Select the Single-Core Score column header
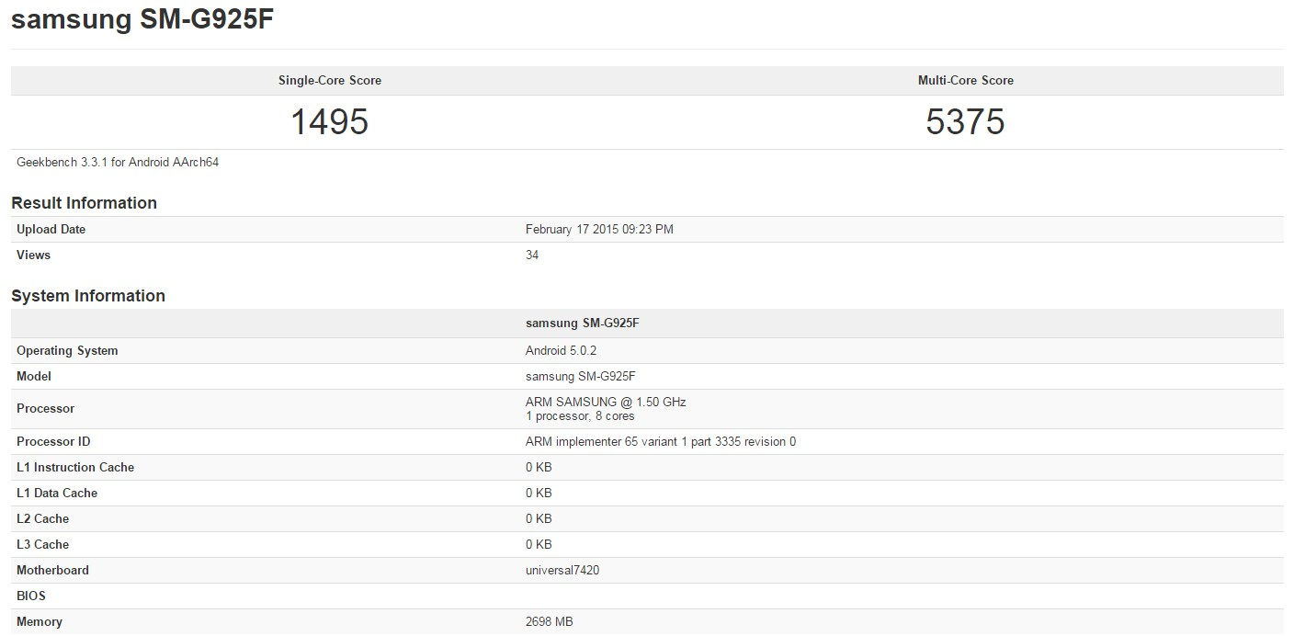Screen dimensions: 1294x636 329,80
